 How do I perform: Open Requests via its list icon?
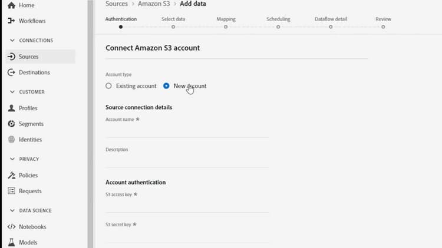(x=12, y=191)
